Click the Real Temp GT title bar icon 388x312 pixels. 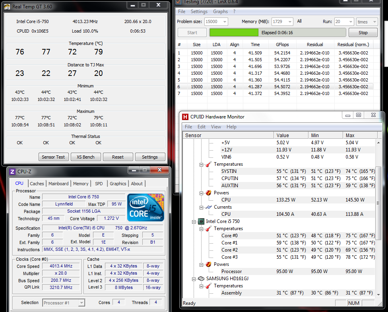7,6
